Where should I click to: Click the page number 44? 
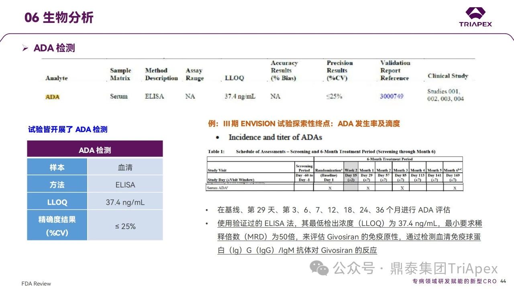pos(503,281)
